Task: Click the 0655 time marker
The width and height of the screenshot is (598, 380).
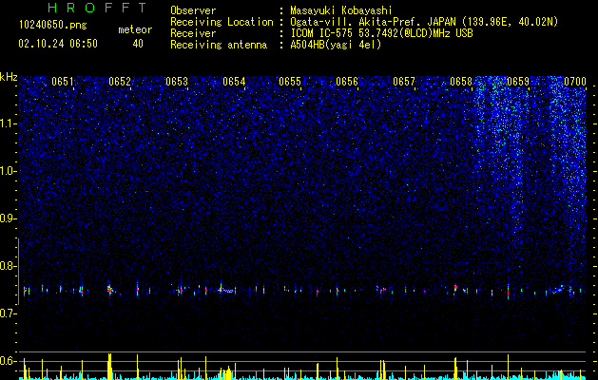Action: [x=290, y=82]
